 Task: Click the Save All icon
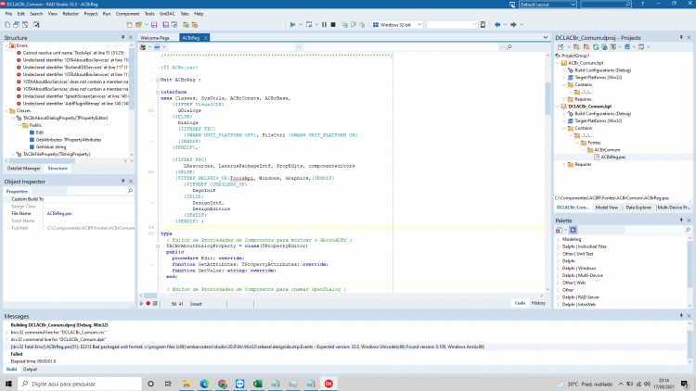pos(165,25)
